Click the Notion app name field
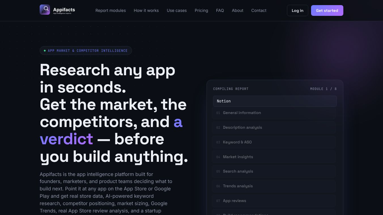 (x=275, y=101)
